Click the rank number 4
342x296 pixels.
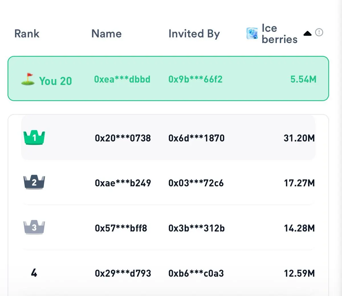coord(34,273)
